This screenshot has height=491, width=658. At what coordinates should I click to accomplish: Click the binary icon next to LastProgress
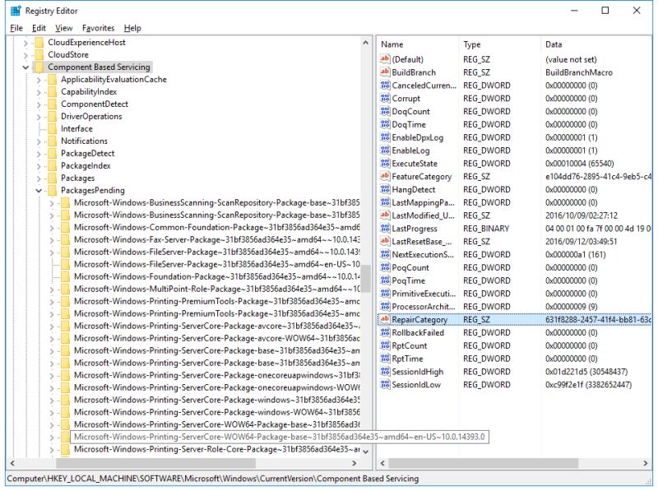coord(383,228)
